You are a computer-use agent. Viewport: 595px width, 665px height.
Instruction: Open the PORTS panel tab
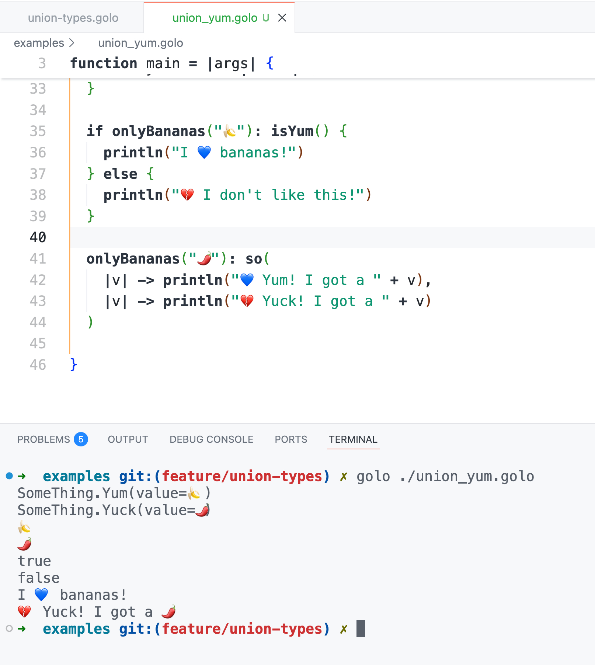[291, 439]
